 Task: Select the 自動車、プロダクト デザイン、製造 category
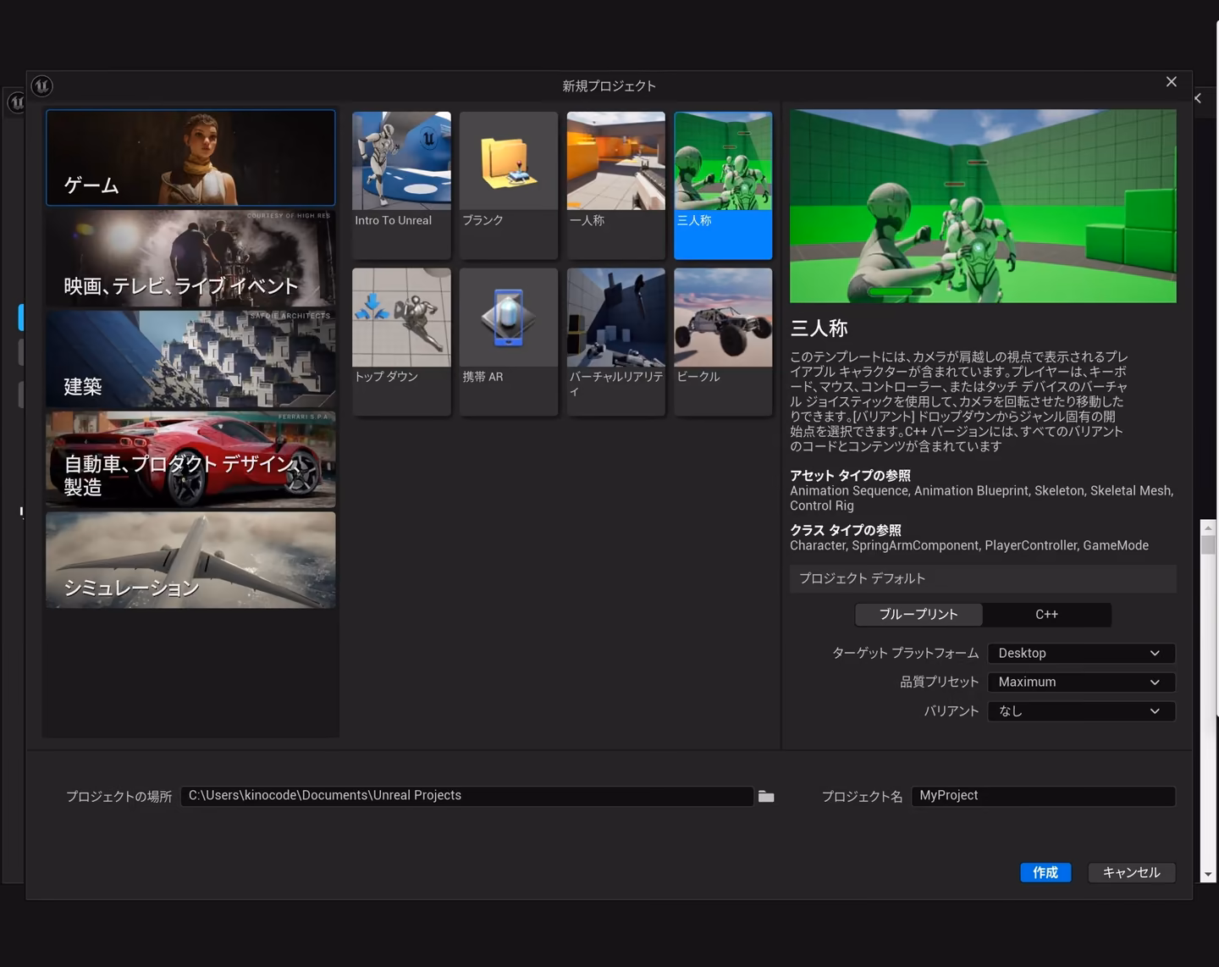190,460
